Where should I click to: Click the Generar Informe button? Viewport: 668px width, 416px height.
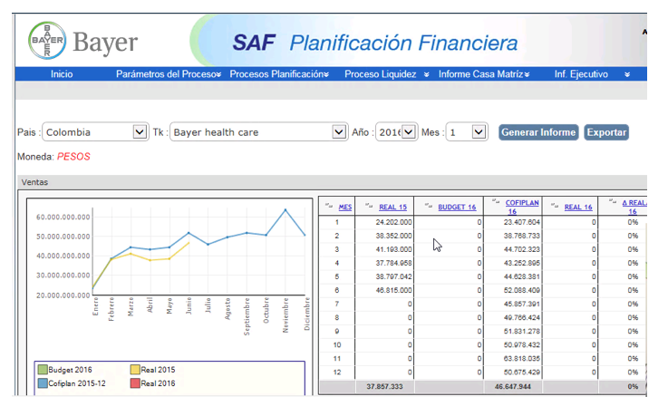tap(538, 132)
